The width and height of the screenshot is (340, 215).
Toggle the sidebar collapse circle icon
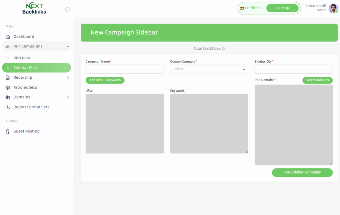click(x=67, y=9)
